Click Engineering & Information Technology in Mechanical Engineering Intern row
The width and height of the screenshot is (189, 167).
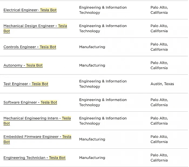(103, 121)
